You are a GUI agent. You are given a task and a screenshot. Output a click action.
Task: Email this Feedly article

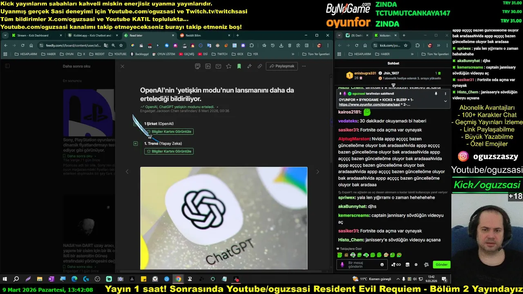pyautogui.click(x=219, y=66)
